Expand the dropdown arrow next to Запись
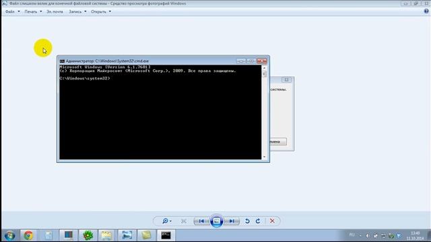This screenshot has height=242, width=431. 86,11
